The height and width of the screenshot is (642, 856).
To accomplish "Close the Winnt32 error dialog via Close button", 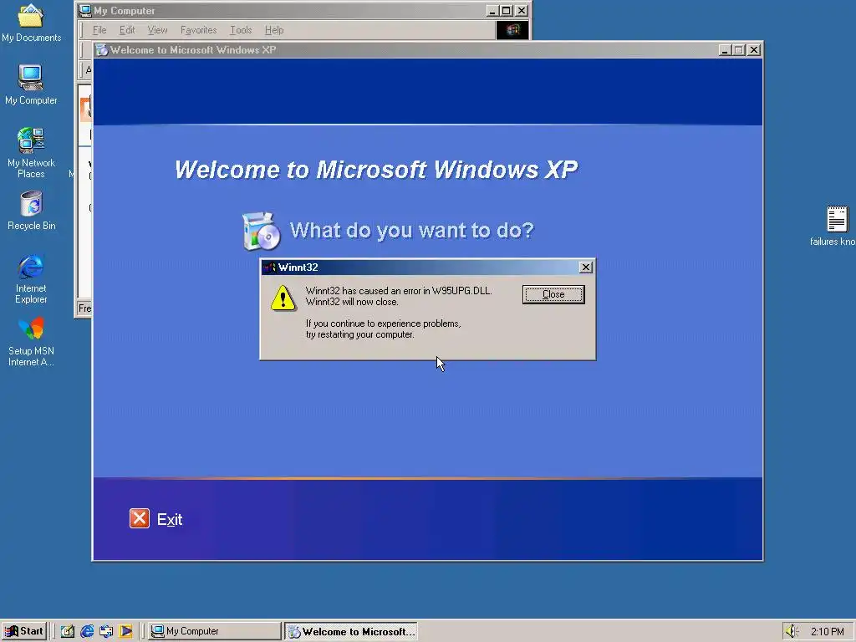I will [553, 294].
